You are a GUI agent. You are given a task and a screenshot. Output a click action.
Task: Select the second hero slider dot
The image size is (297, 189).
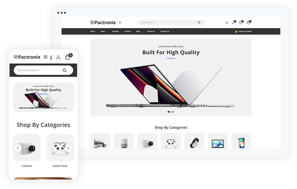(x=171, y=112)
